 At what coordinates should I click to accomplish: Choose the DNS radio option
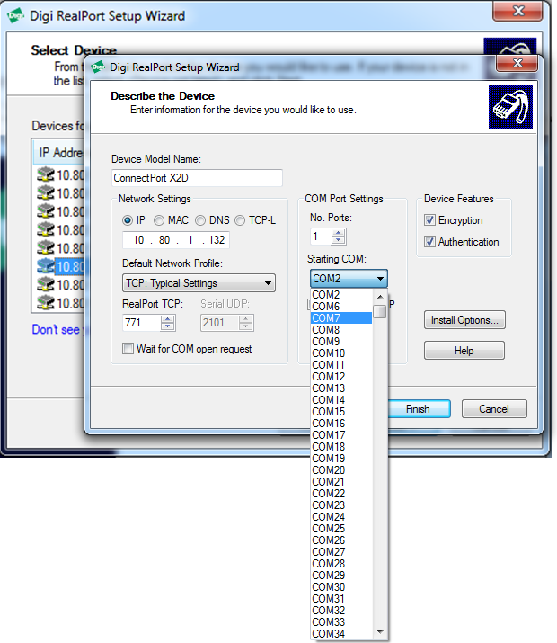(x=201, y=220)
